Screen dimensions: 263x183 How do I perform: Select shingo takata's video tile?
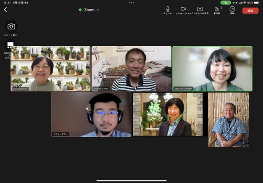[131, 69]
